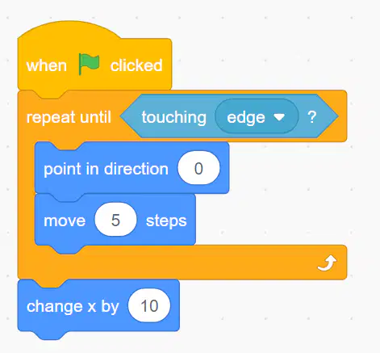This screenshot has width=380, height=353.
Task: Click the move steps value 5 field
Action: 115,220
